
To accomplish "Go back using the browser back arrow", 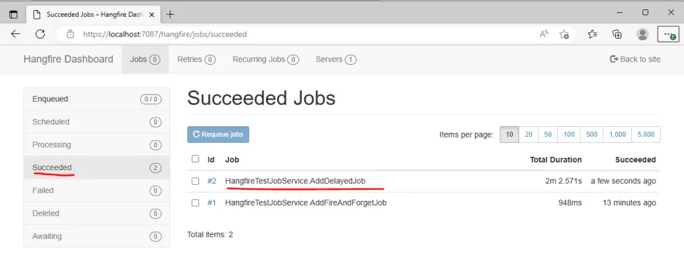I will click(x=16, y=34).
